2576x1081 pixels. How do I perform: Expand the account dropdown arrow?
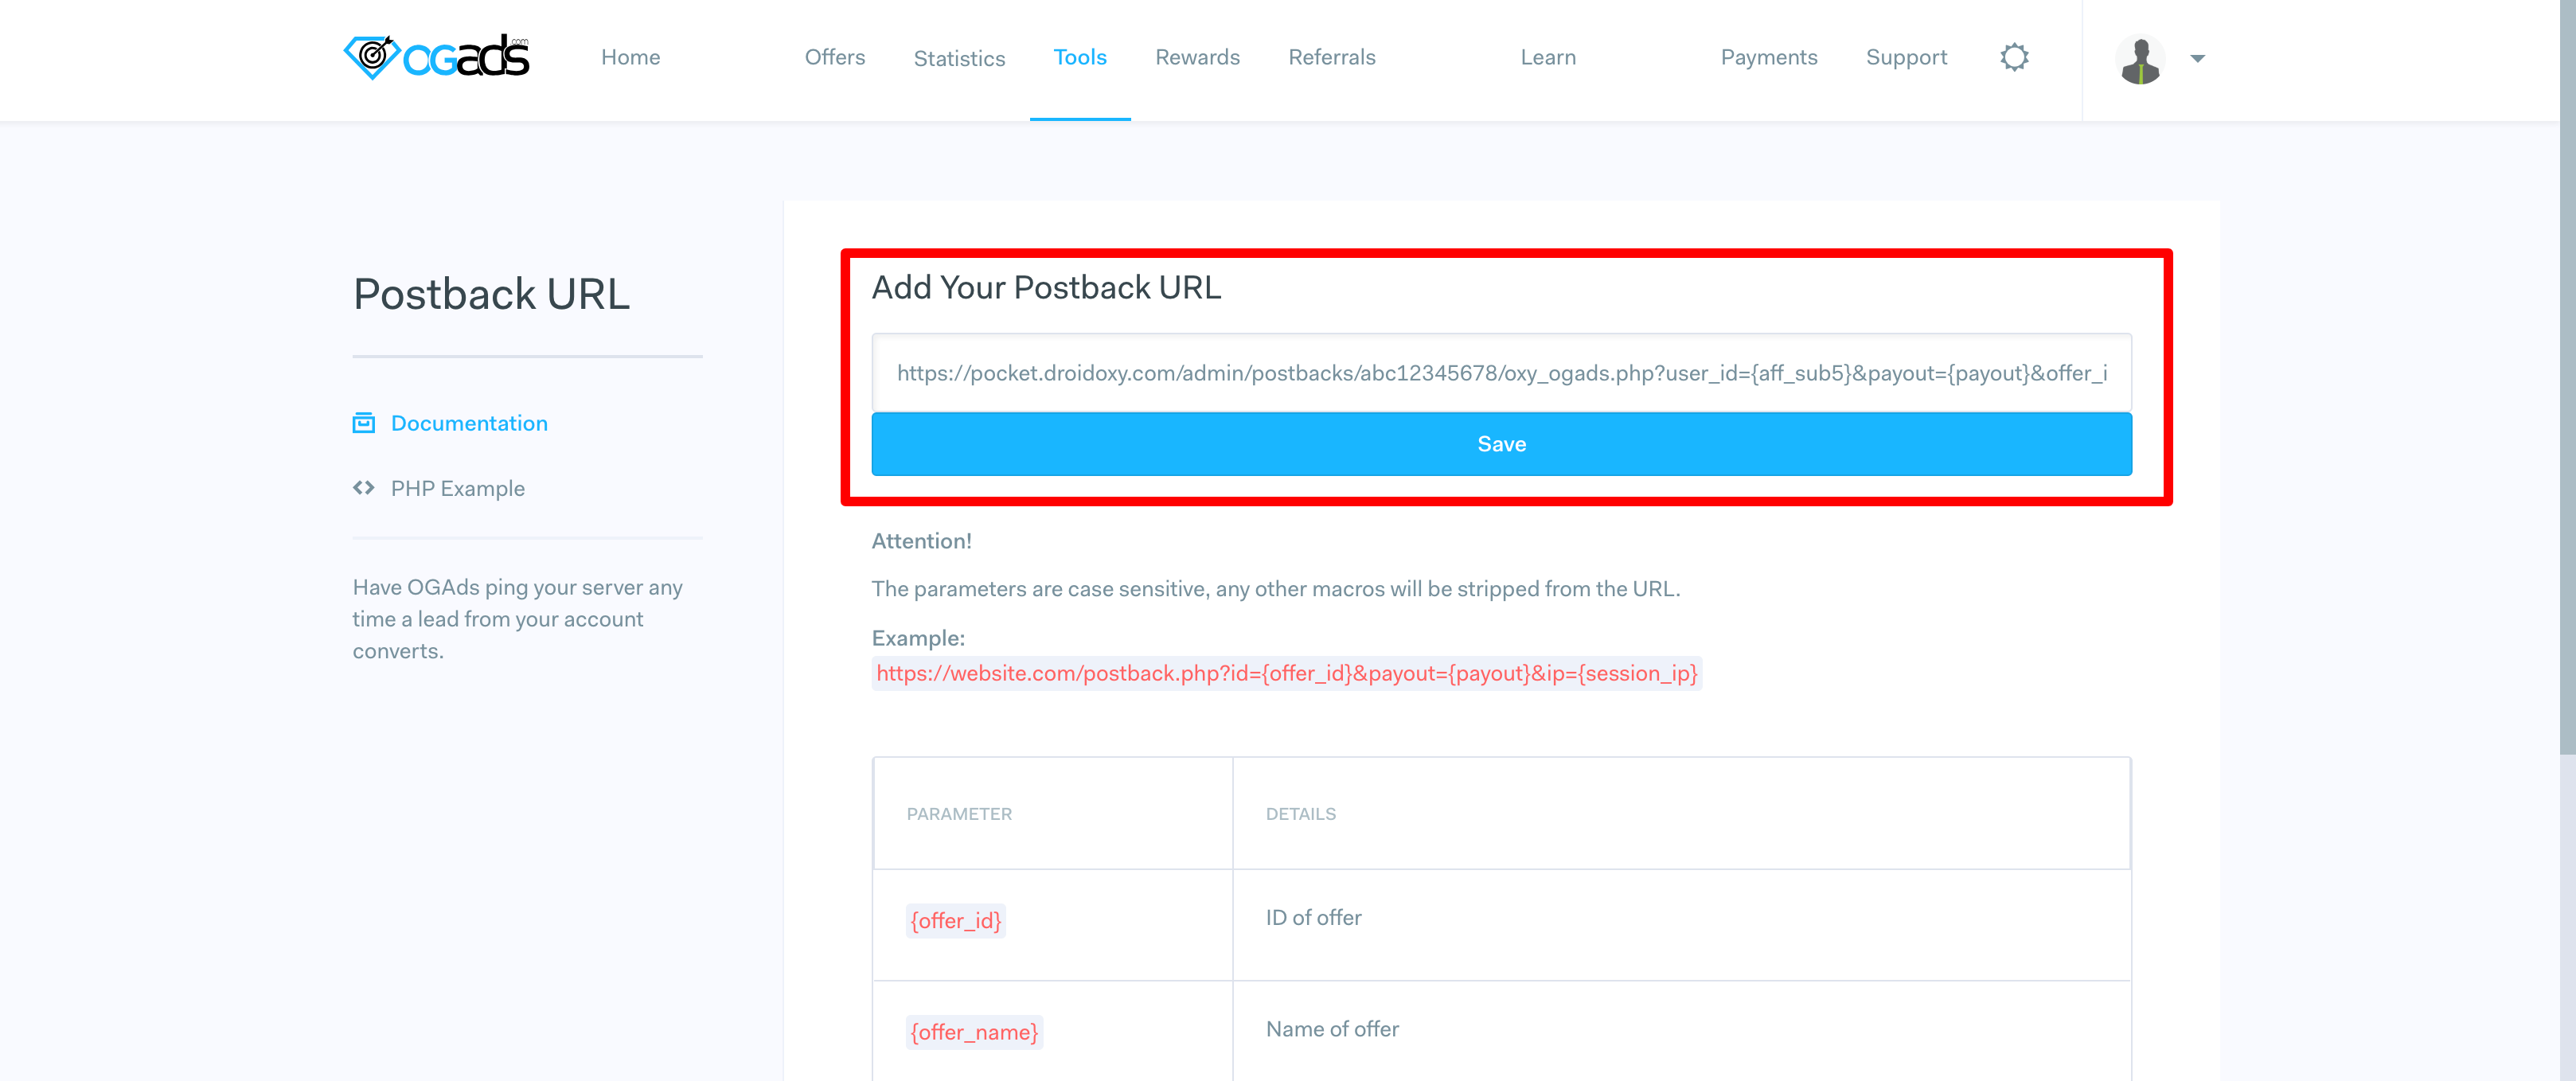[x=2197, y=58]
